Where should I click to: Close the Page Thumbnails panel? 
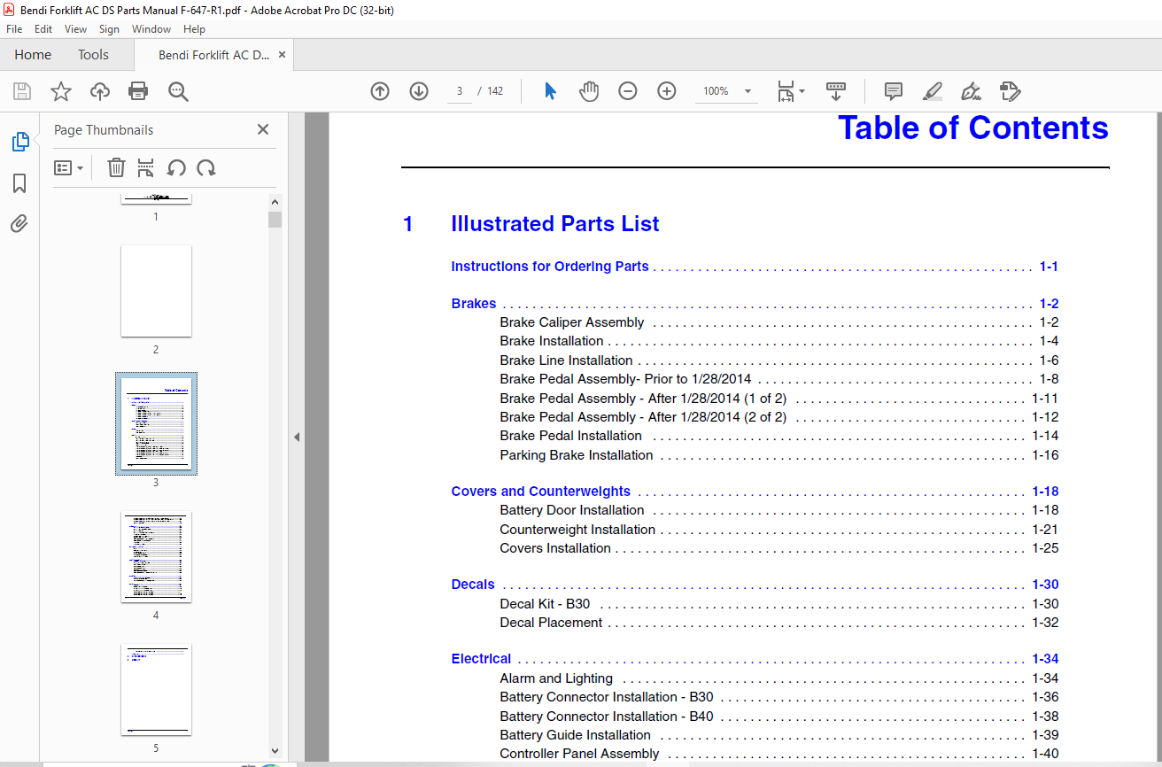click(263, 129)
